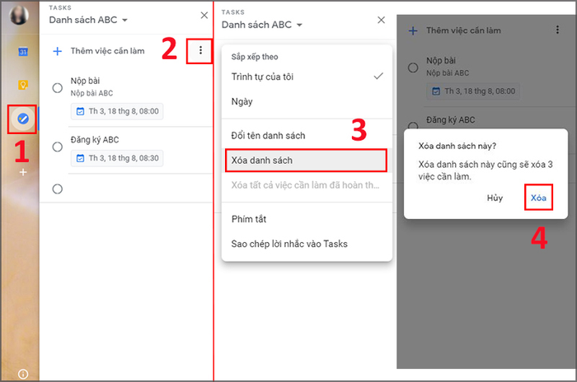Open Google Keep from the side panel
This screenshot has height=382, width=577.
tap(23, 85)
